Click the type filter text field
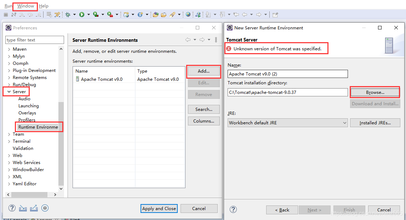Image resolution: width=406 pixels, height=220 pixels. point(34,40)
